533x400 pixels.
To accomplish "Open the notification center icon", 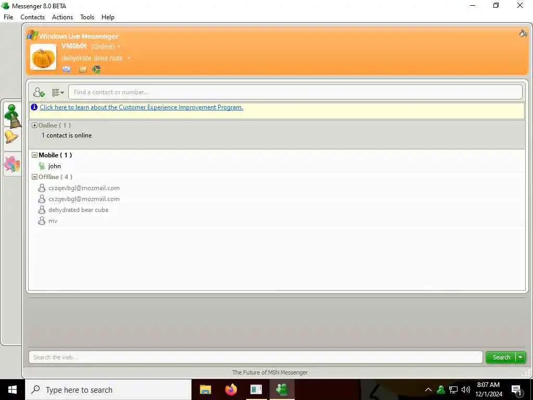I will click(516, 390).
